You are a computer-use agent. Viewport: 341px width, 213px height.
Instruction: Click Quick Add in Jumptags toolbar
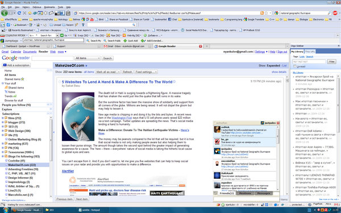point(131,41)
